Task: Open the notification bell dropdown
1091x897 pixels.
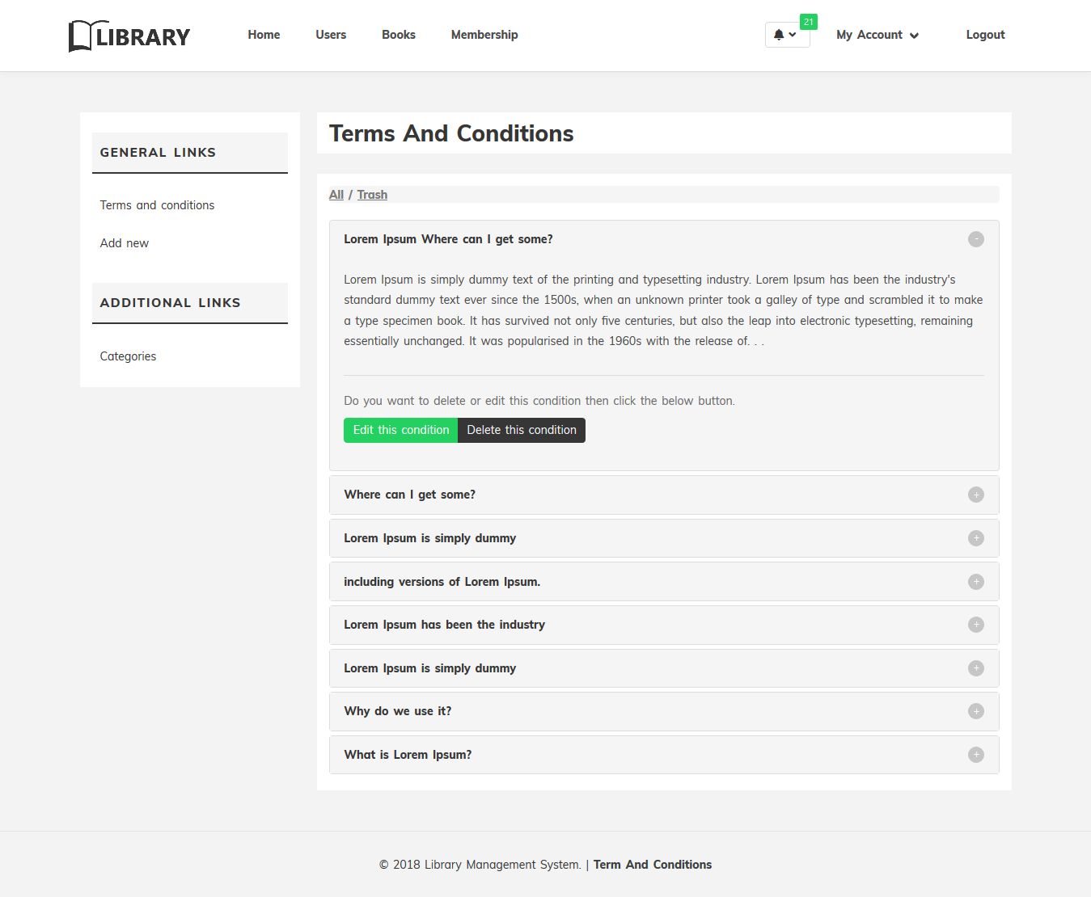Action: coord(786,35)
